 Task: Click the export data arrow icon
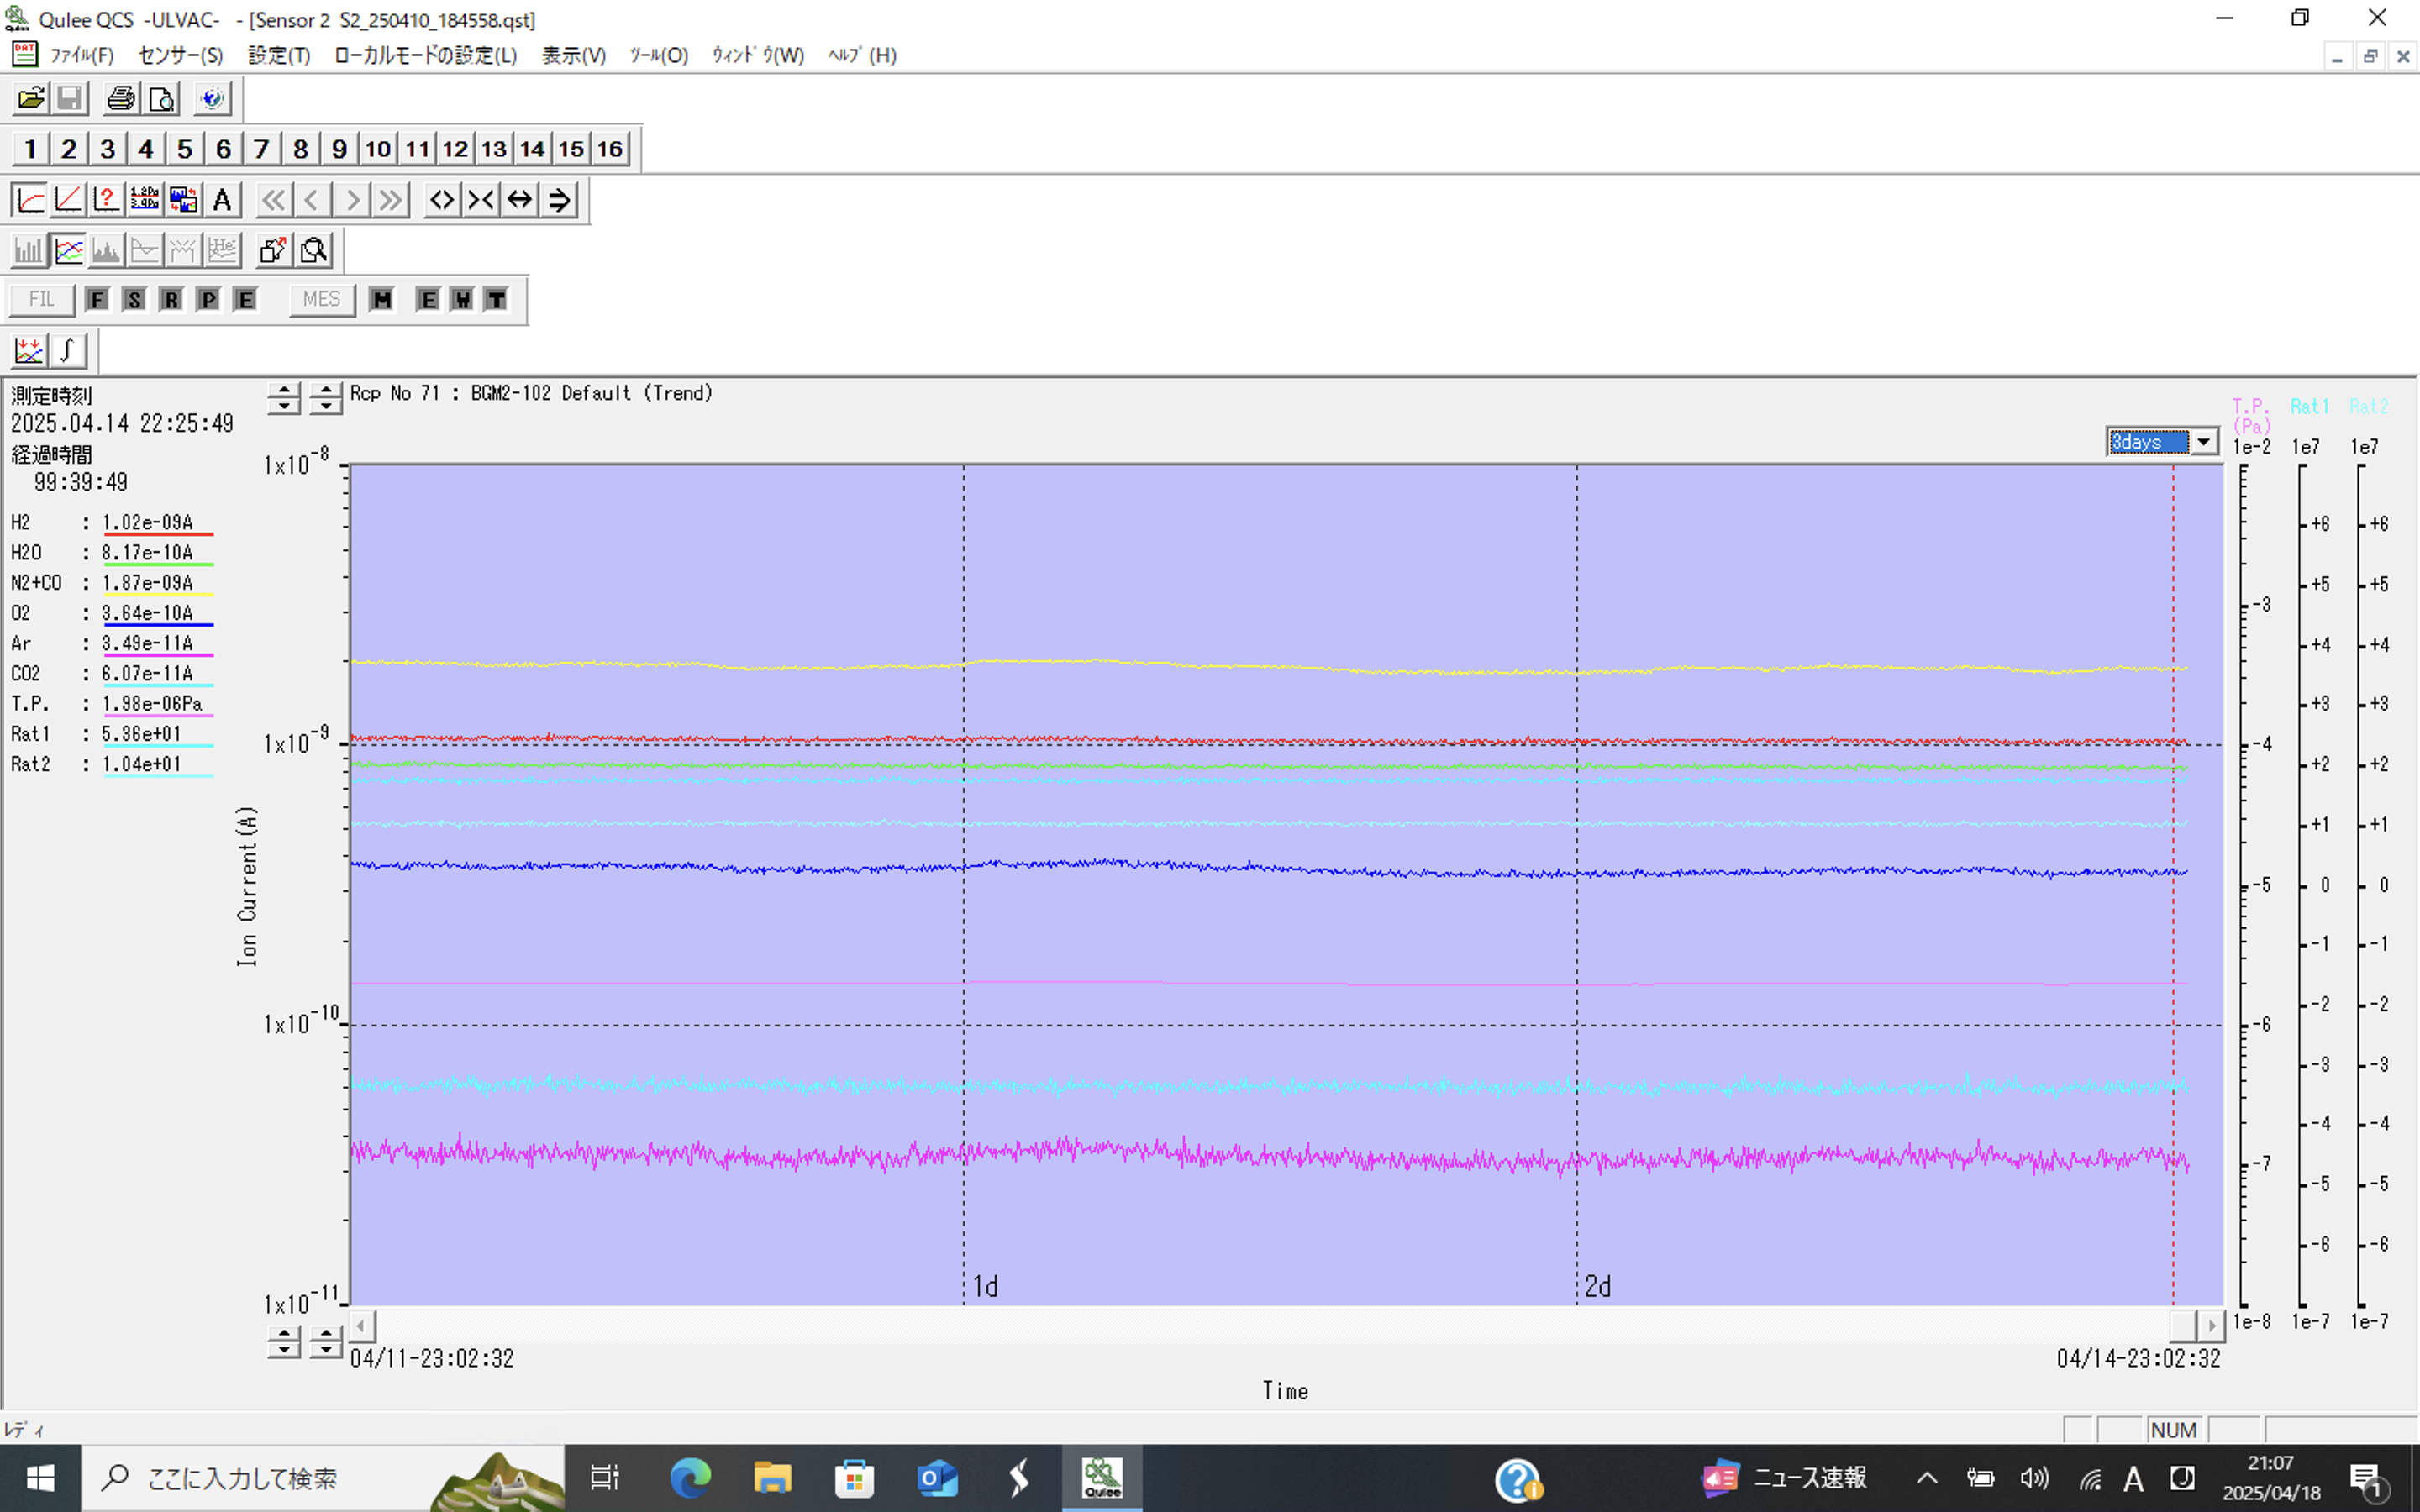point(273,250)
